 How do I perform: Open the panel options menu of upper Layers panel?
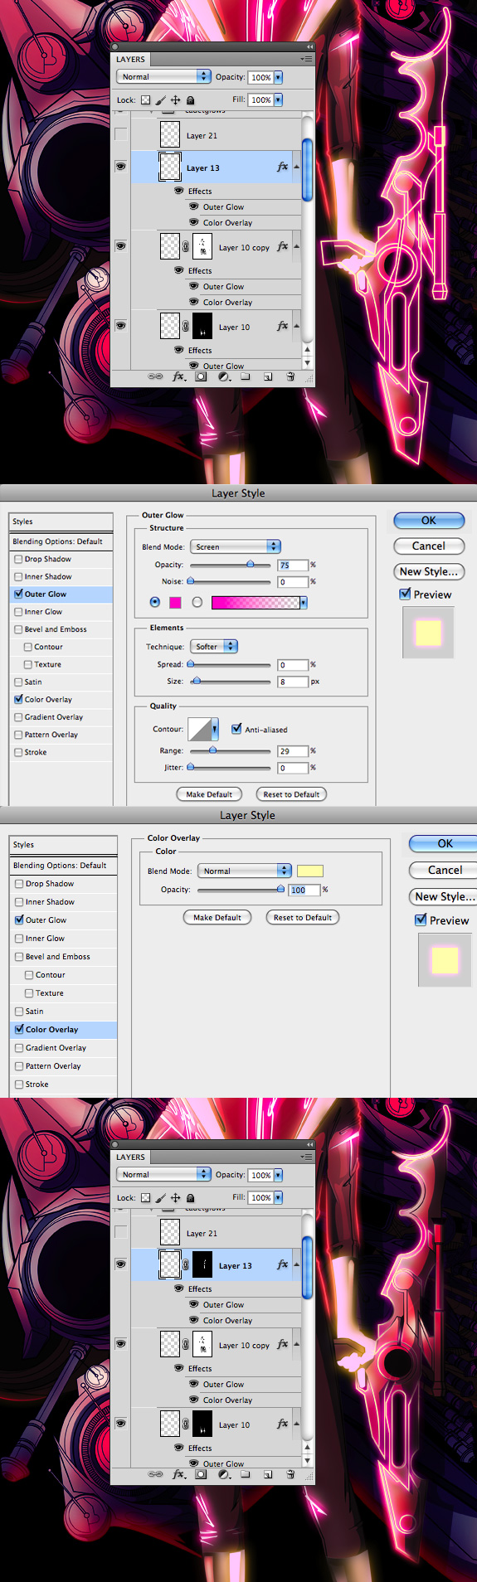[x=307, y=59]
